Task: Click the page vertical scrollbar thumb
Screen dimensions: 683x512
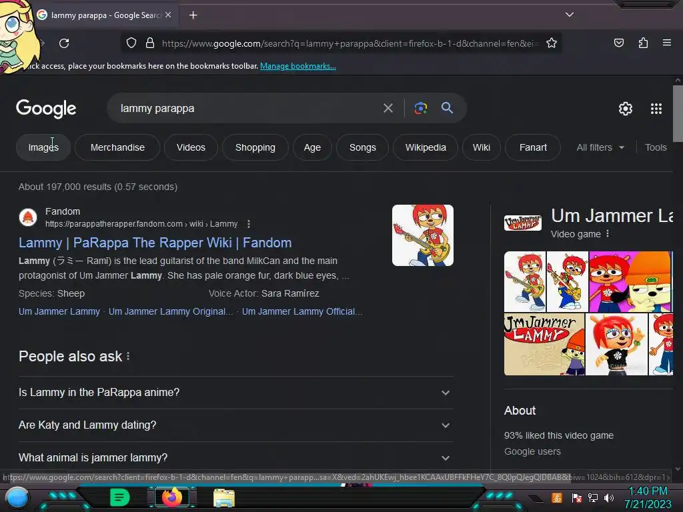Action: point(678,113)
